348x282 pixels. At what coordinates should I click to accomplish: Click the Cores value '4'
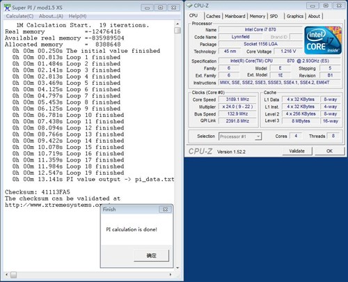pos(296,136)
